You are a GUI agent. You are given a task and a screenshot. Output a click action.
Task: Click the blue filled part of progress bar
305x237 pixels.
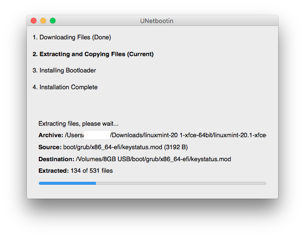tap(67, 183)
